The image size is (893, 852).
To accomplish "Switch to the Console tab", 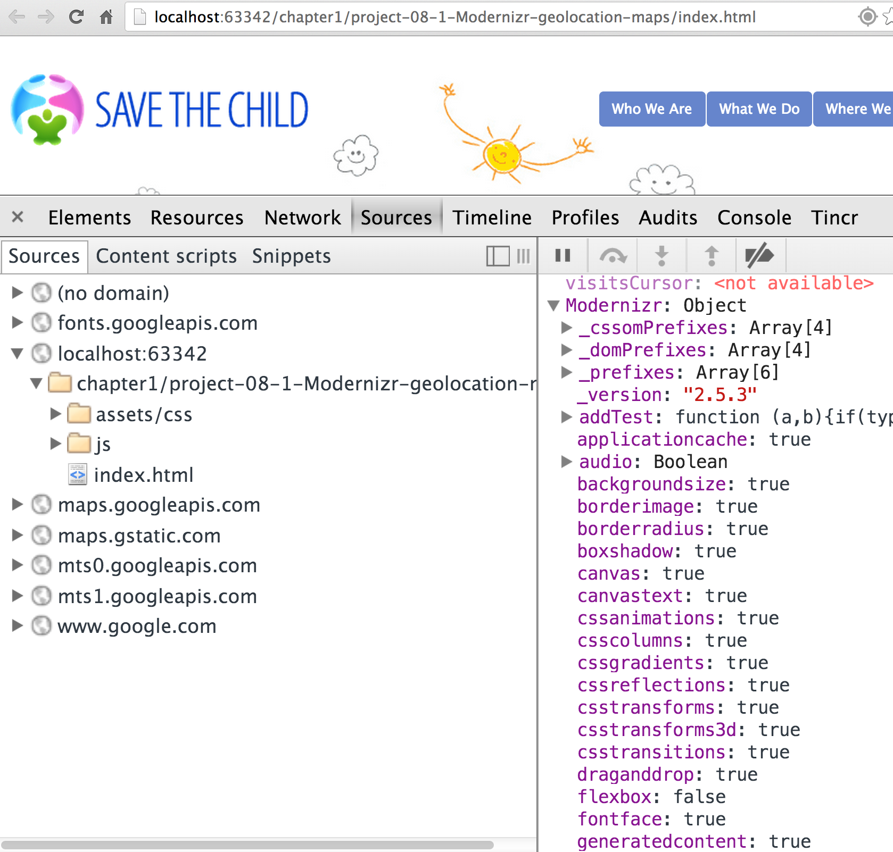I will pos(754,218).
